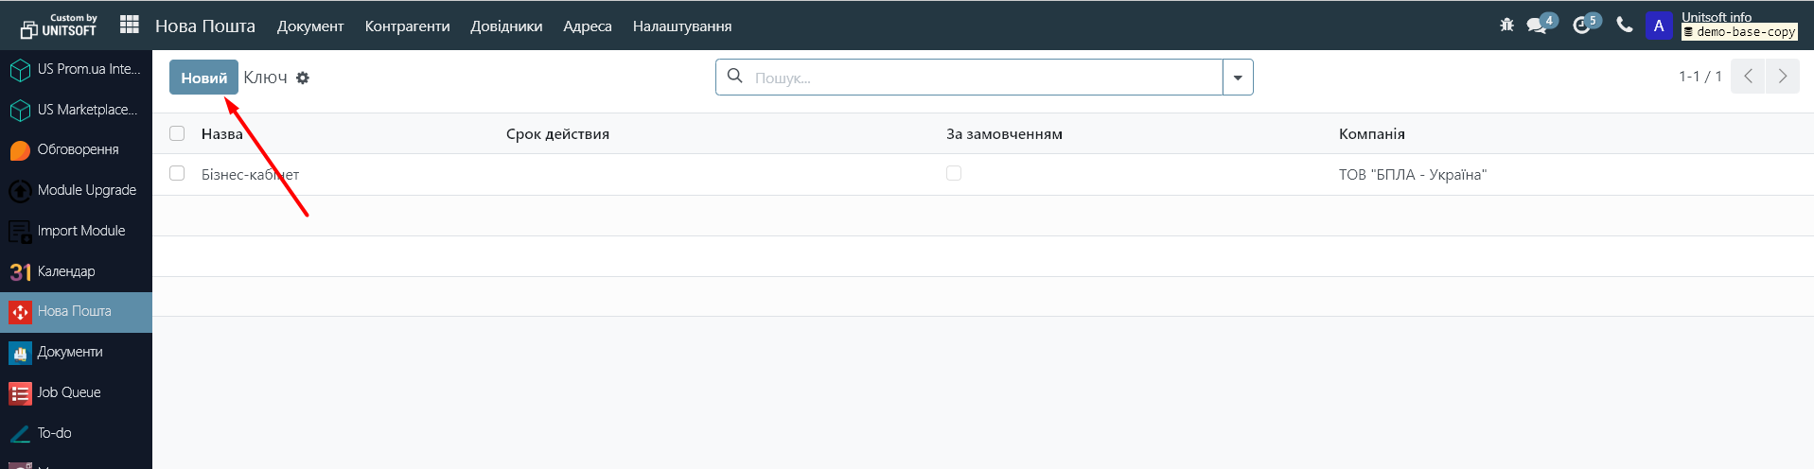
Task: Open Обговорення app in sidebar
Action: click(76, 149)
